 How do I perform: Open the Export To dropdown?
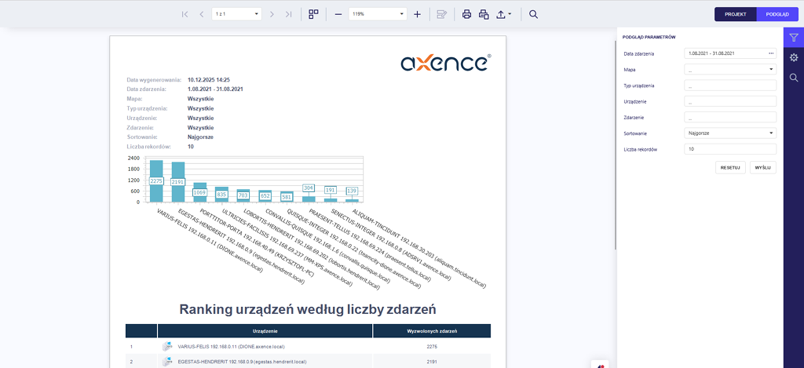(504, 14)
